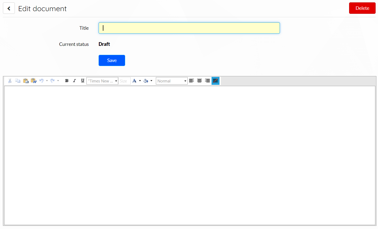Toggle Italic formatting
Image resolution: width=378 pixels, height=229 pixels.
point(74,81)
